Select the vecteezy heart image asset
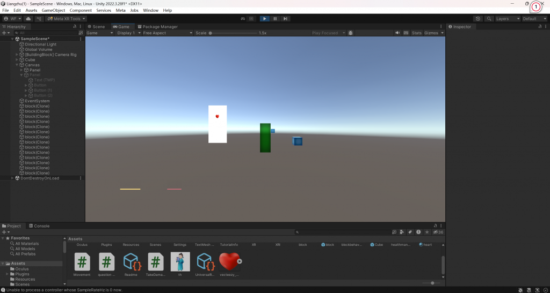550x293 pixels. coord(229,262)
